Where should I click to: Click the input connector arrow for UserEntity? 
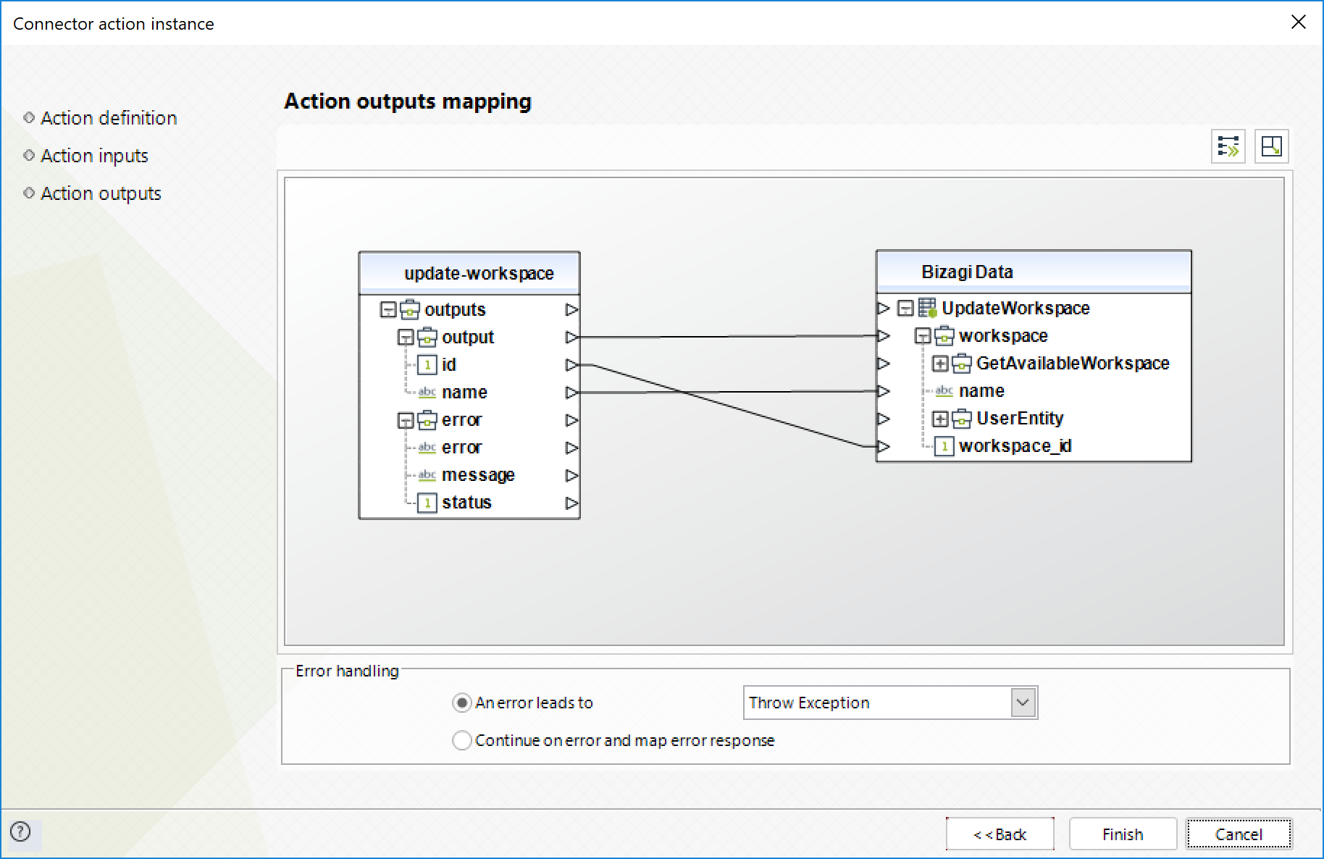[x=883, y=419]
